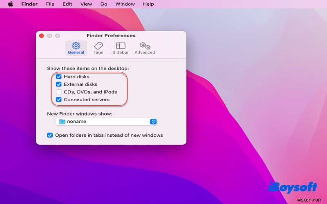Select the General gear icon tab
Image resolution: width=327 pixels, height=204 pixels.
point(76,48)
